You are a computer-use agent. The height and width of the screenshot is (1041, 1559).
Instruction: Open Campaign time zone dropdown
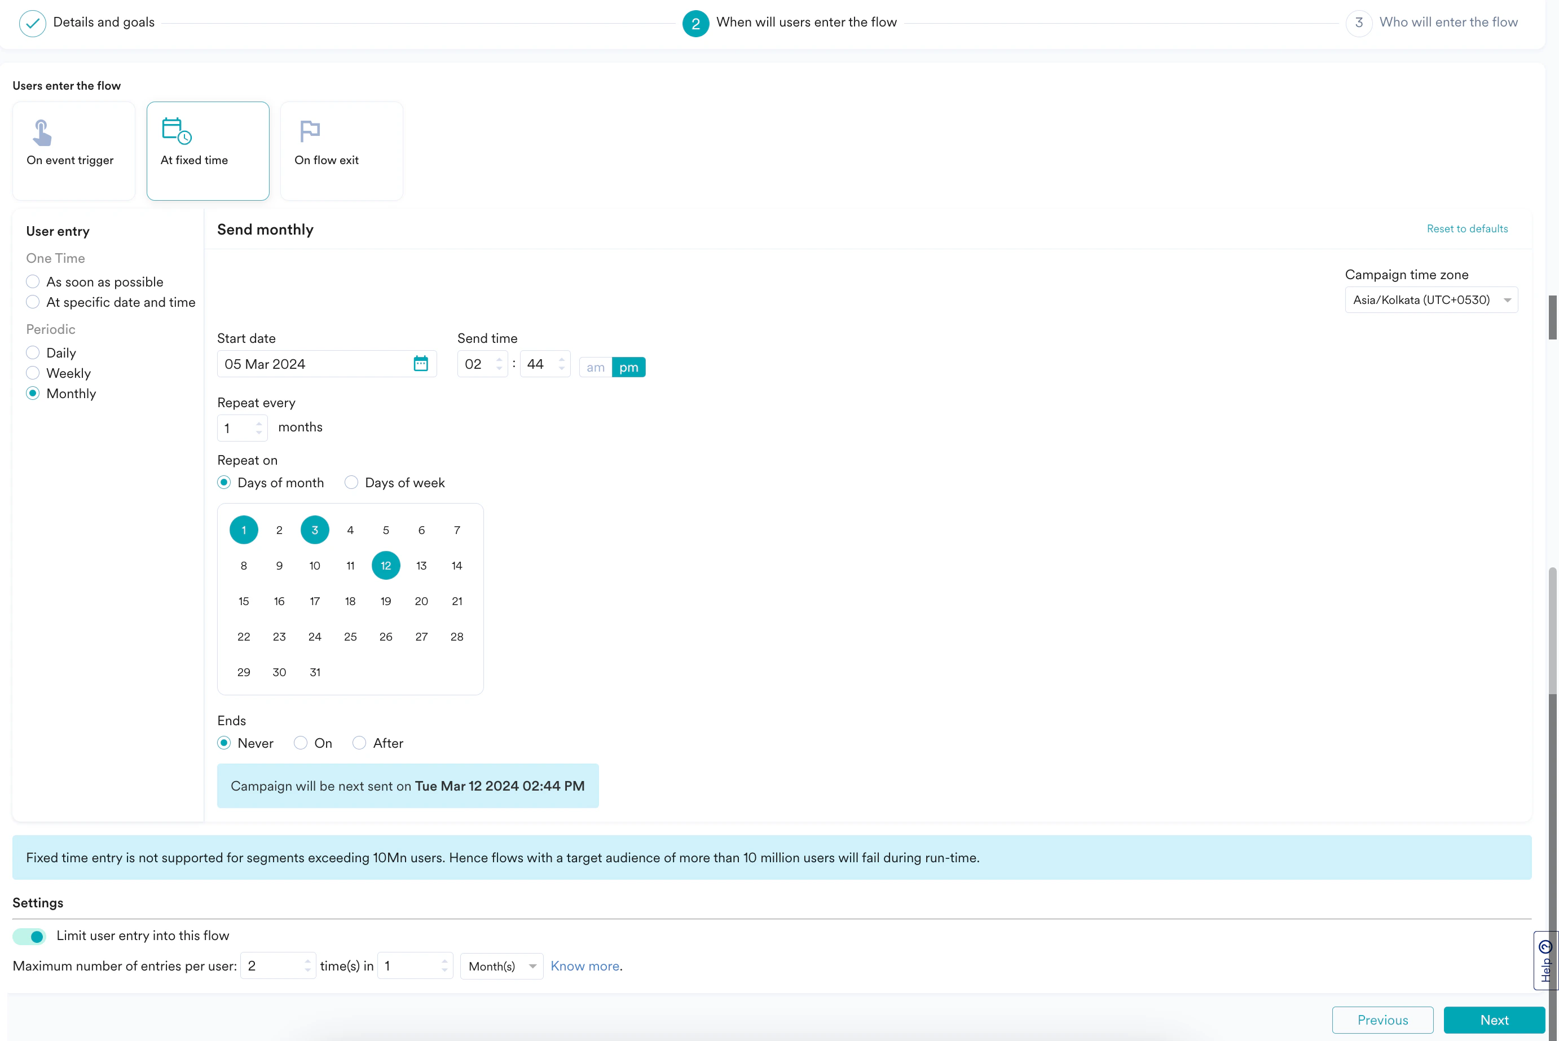(1431, 300)
